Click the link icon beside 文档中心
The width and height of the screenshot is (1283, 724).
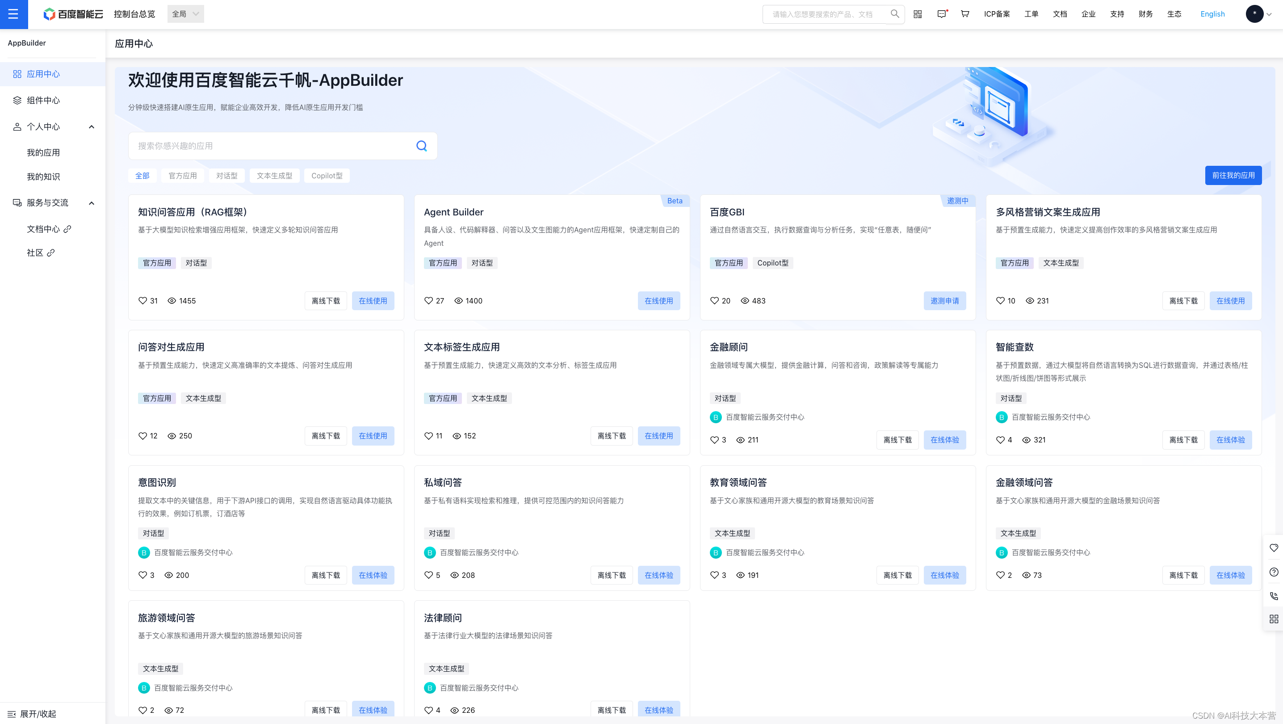coord(67,229)
